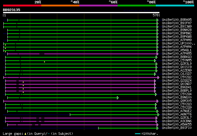Click the red 20% identity color segment
Viewport: 197px width, 136px height.
[22, 6]
